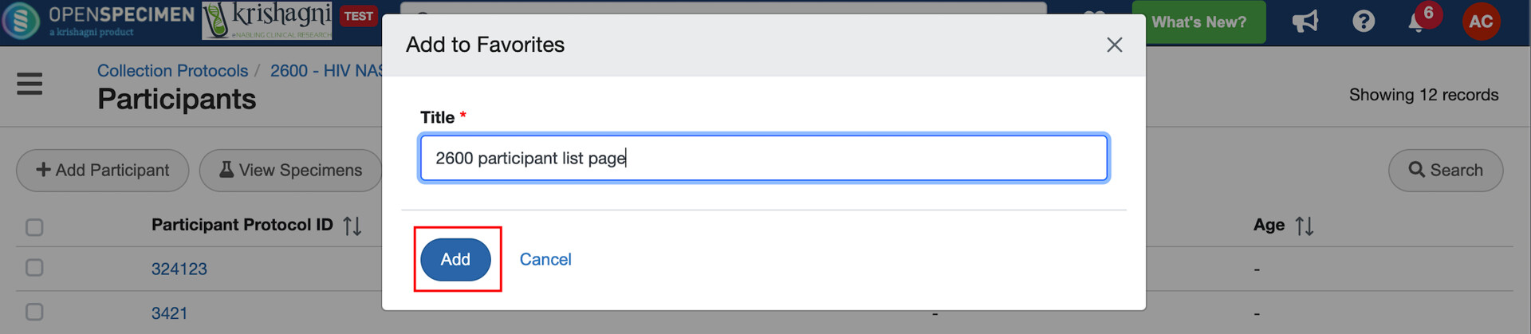Sort by Participant Protocol ID

click(x=352, y=226)
